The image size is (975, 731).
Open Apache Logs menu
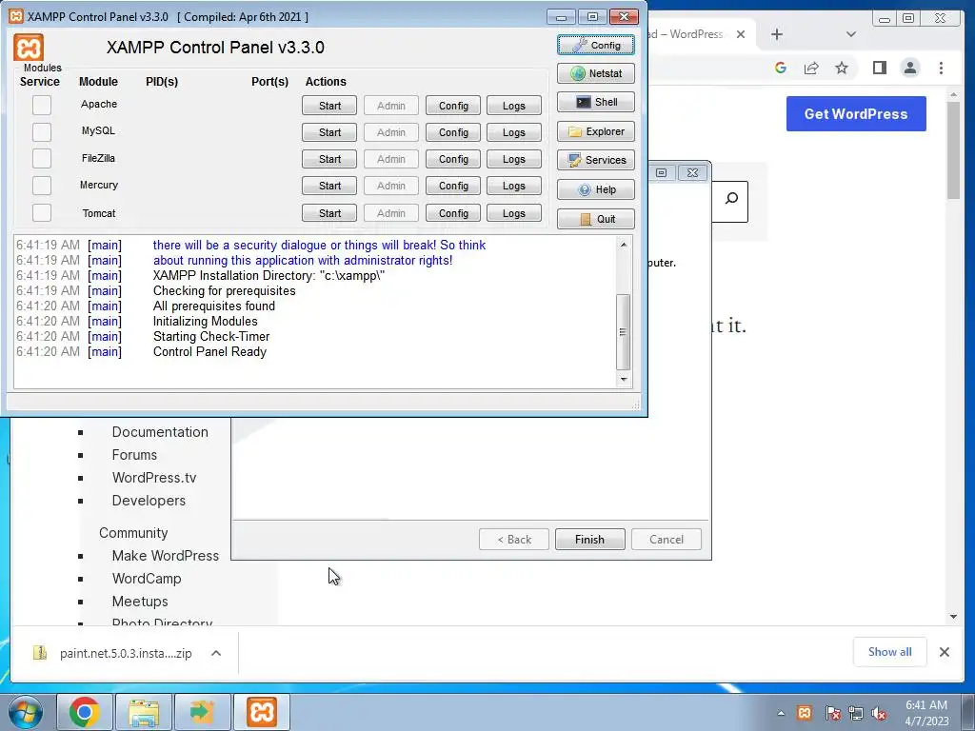(513, 106)
